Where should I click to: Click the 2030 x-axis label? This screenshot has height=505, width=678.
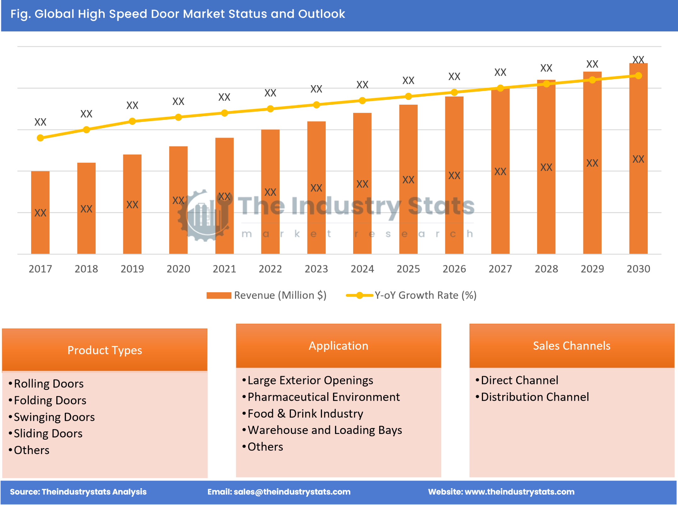pyautogui.click(x=638, y=269)
